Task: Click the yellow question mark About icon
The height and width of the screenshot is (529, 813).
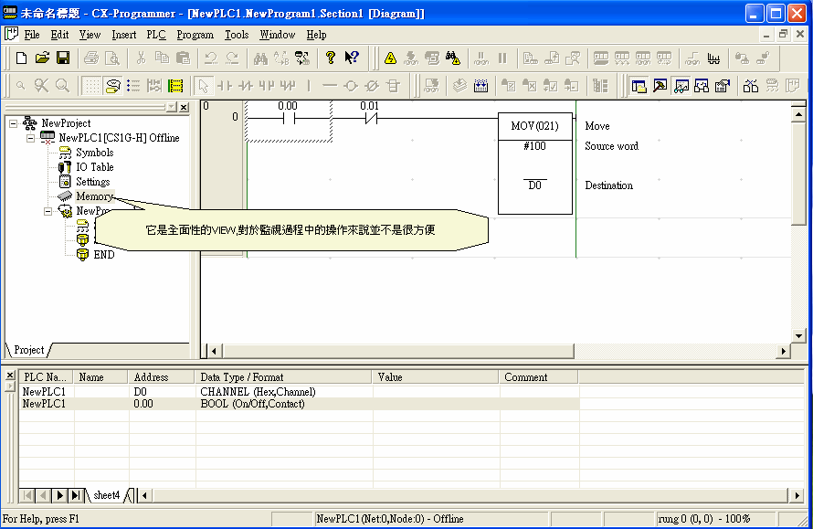Action: click(331, 58)
